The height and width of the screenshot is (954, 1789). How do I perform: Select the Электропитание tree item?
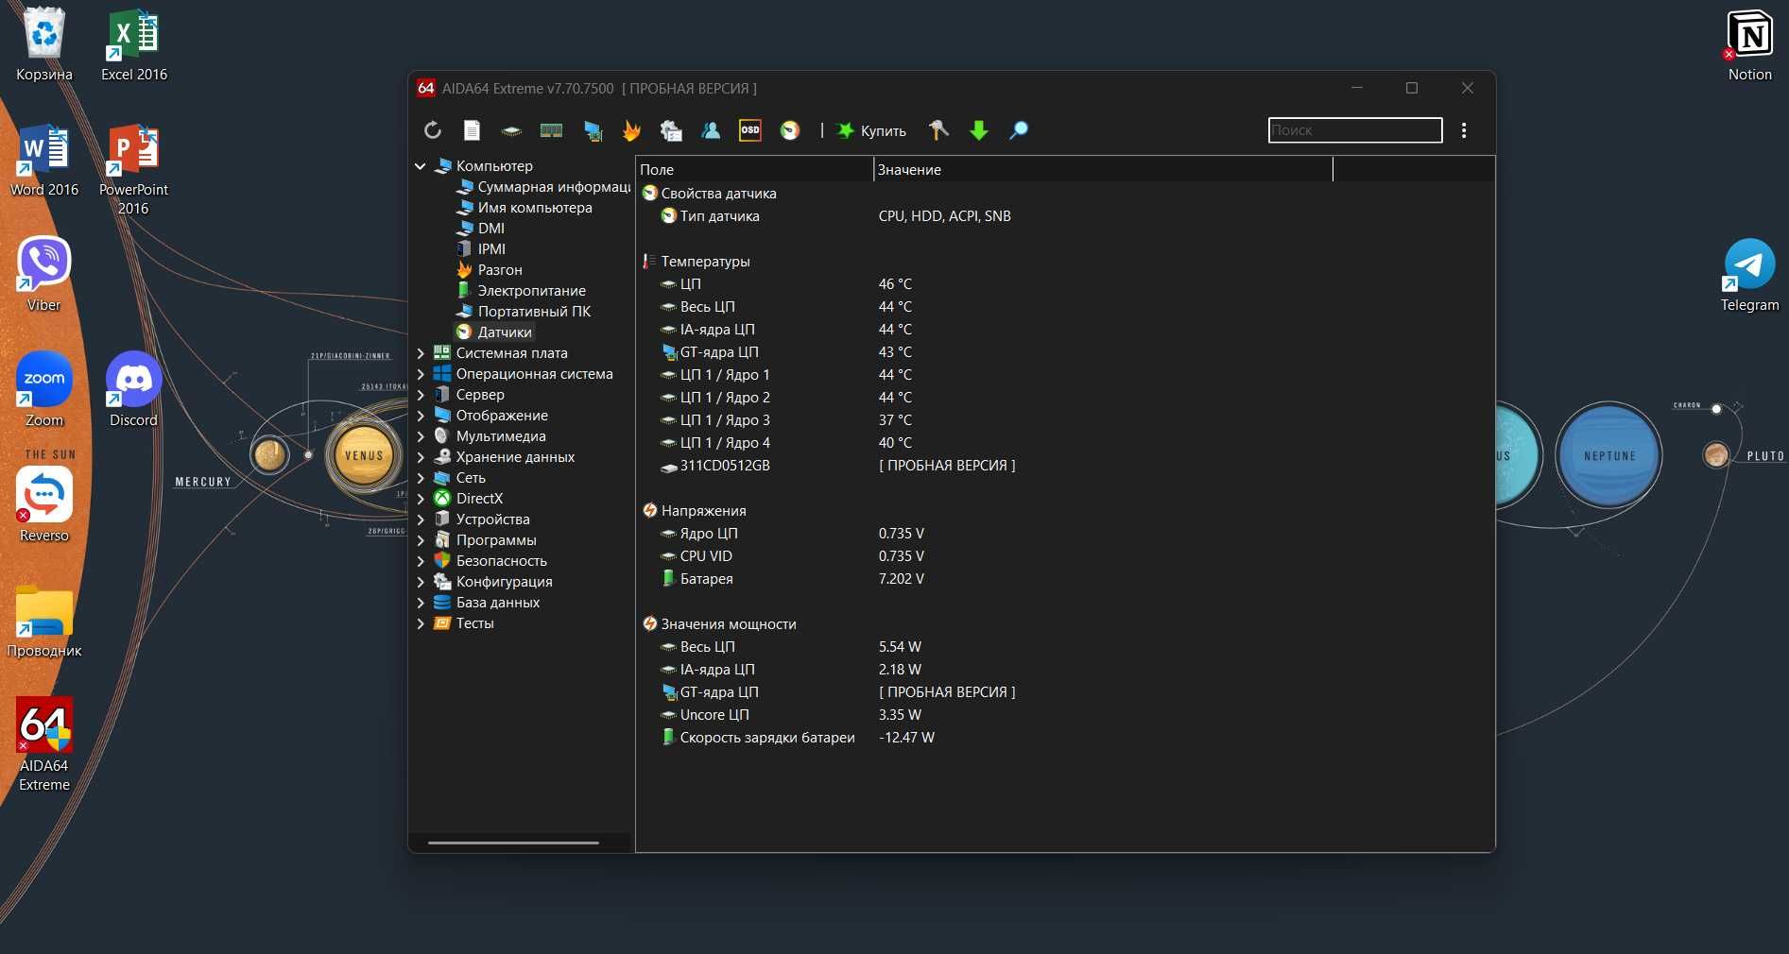coord(521,291)
